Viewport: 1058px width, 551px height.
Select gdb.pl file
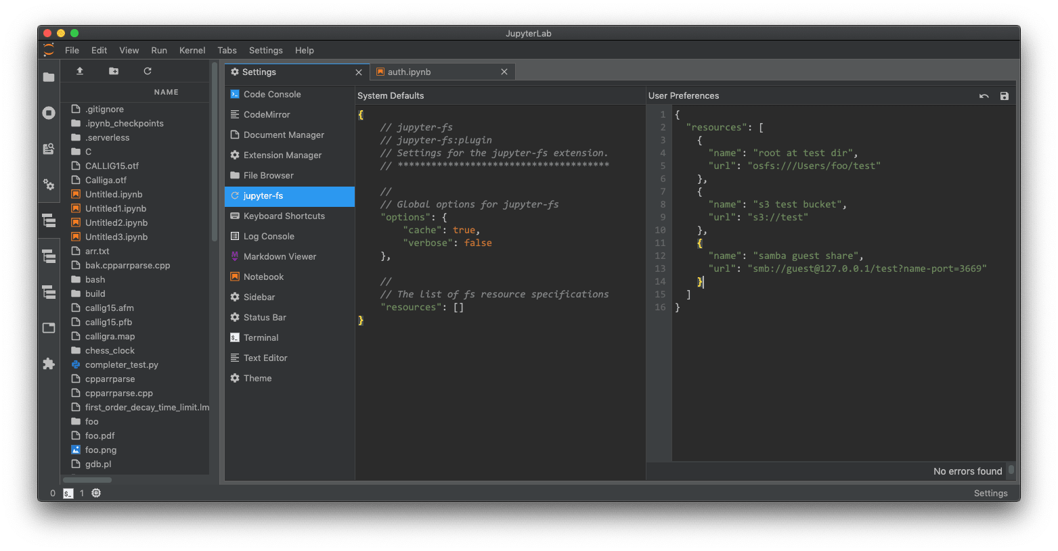pyautogui.click(x=135, y=464)
